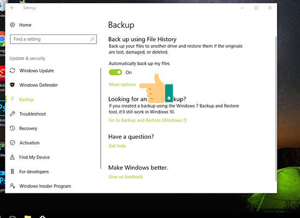Click the Find My Device person icon
300x218 pixels.
[x=13, y=157]
